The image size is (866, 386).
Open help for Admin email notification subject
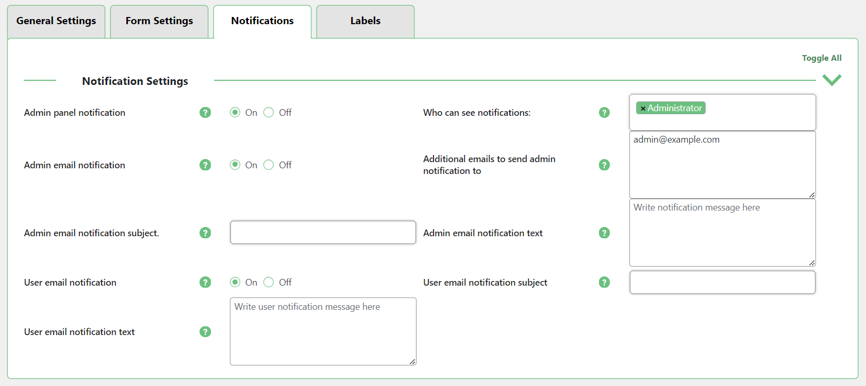click(205, 233)
